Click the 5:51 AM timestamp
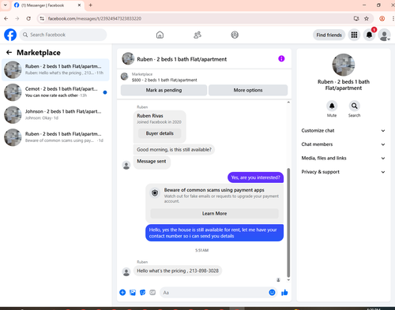 [201, 250]
